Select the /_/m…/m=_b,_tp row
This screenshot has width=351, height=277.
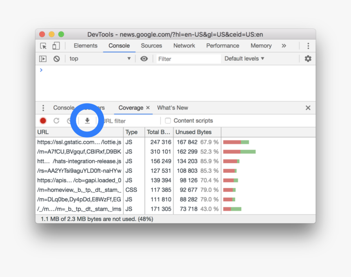click(x=175, y=209)
